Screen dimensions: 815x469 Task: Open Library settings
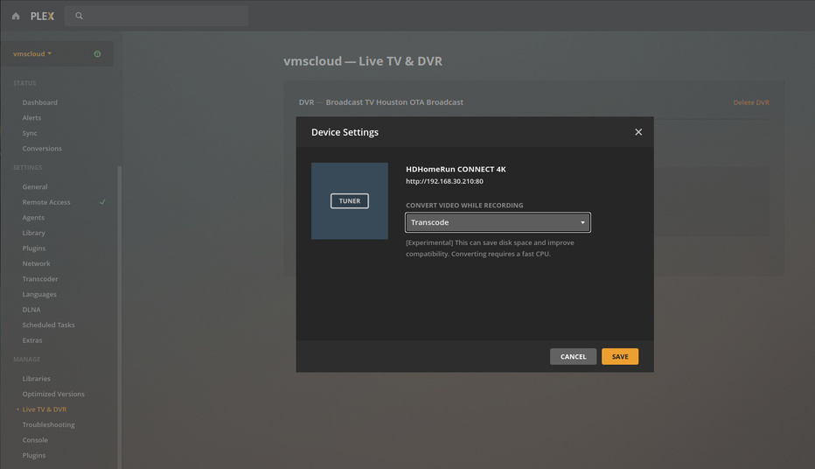[34, 233]
